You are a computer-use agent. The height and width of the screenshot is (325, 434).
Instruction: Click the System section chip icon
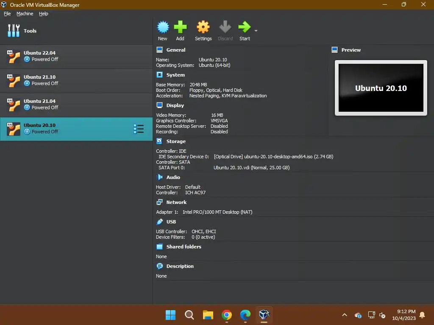click(159, 75)
